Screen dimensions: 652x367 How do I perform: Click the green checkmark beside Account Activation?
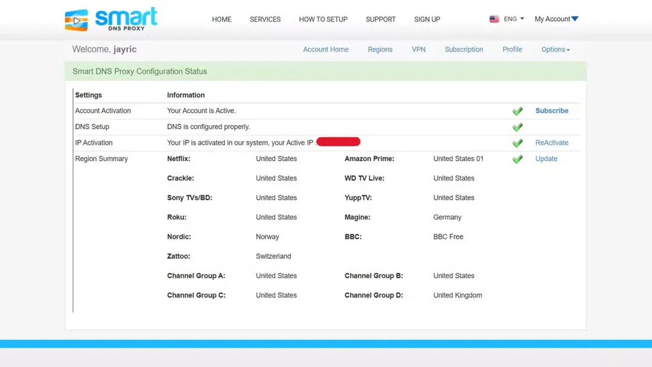click(517, 110)
